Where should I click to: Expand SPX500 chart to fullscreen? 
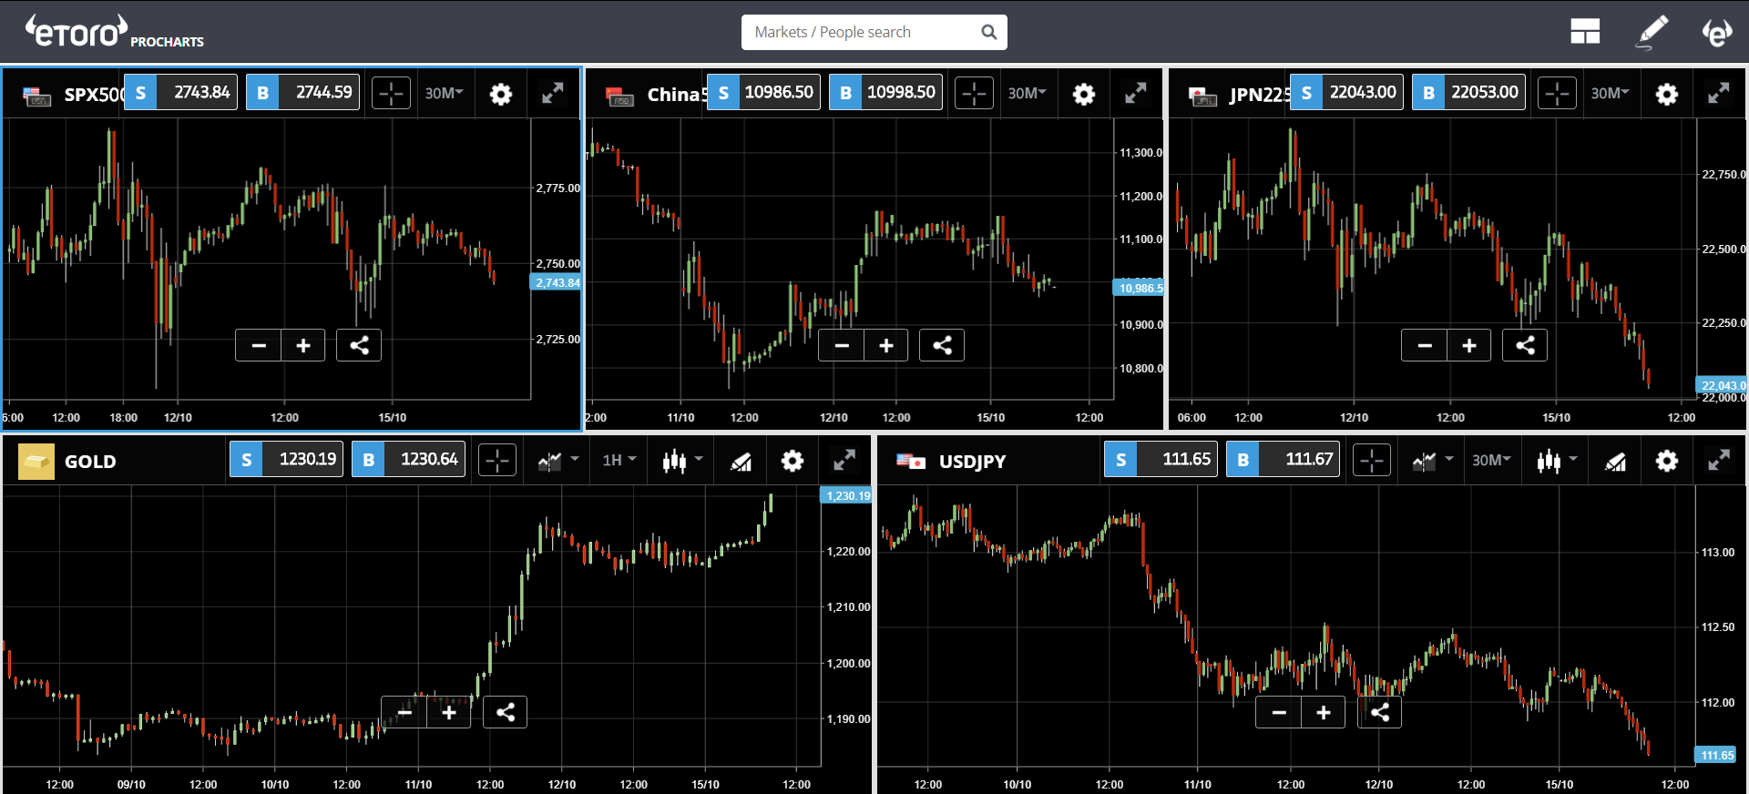(552, 93)
